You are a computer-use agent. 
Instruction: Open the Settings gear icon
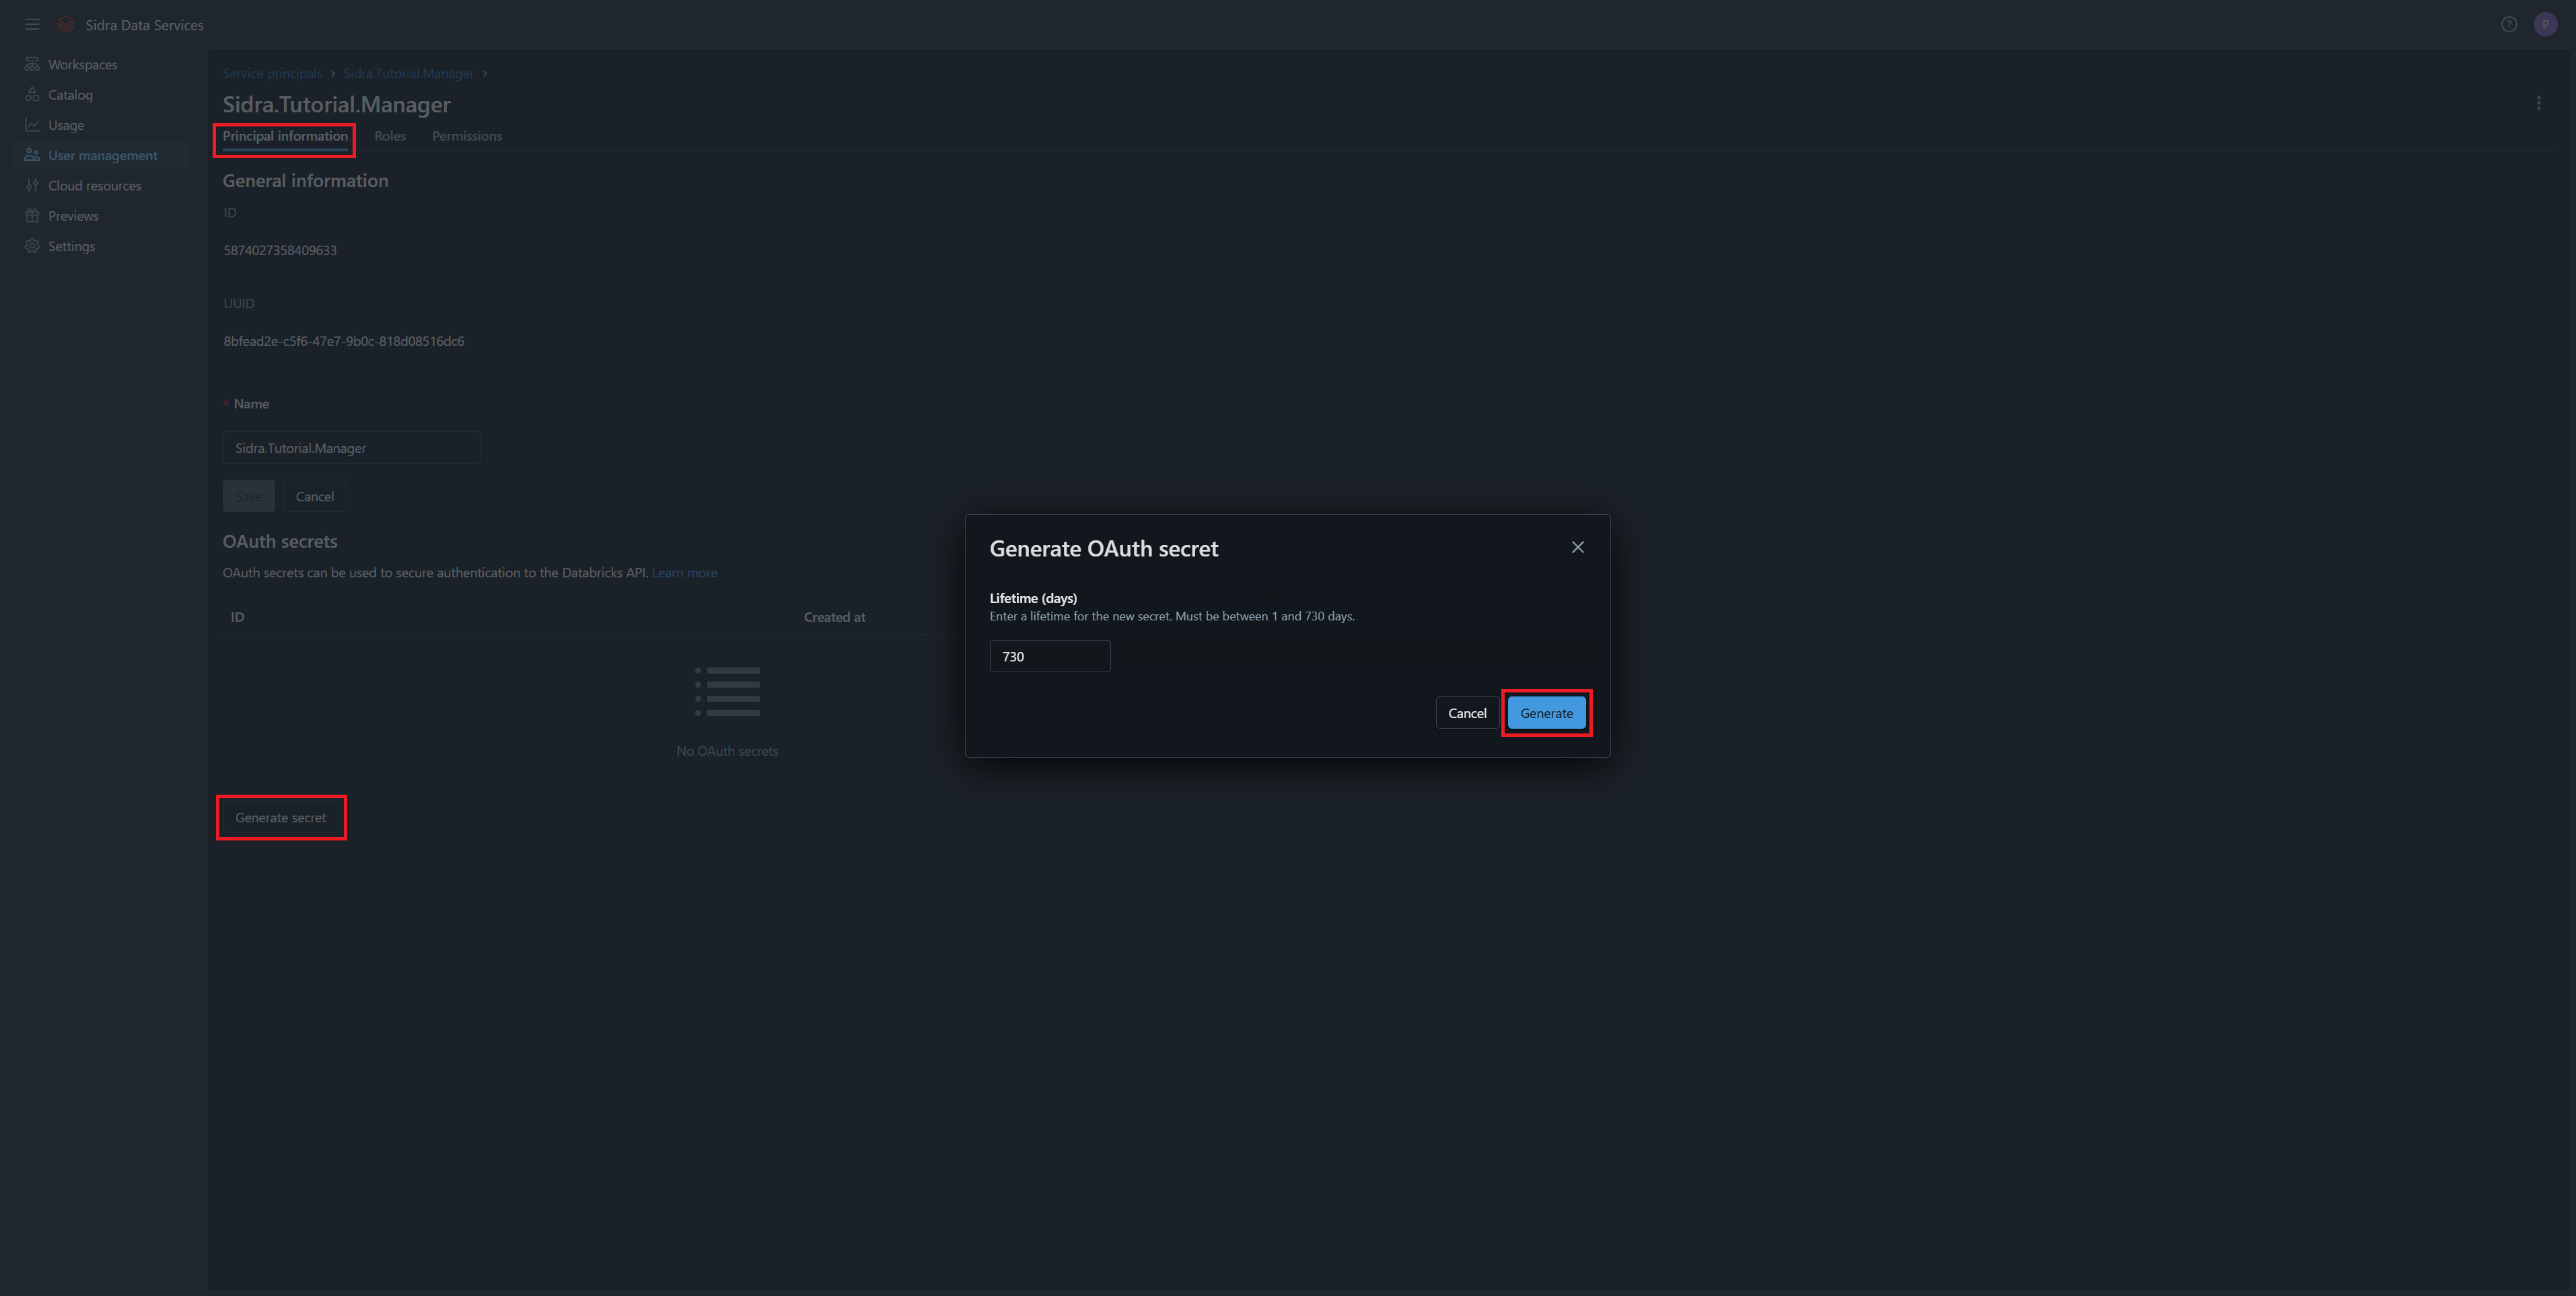pos(32,246)
